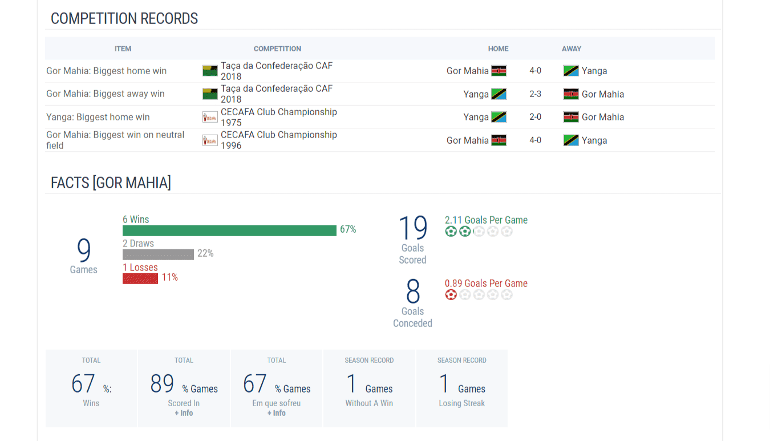Click the CAF Confederation Cup logo in the biggest home win row
The image size is (770, 441).
(x=210, y=71)
